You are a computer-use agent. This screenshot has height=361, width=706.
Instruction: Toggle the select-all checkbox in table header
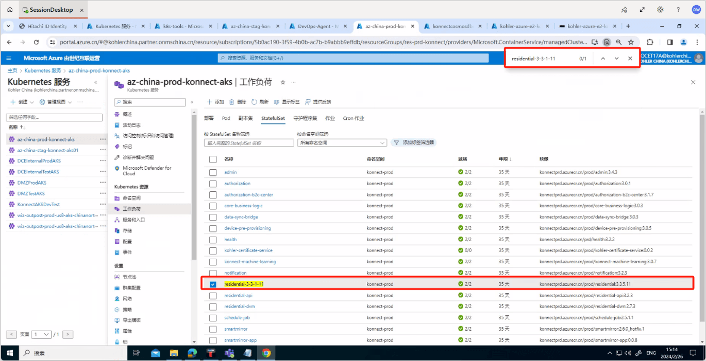tap(213, 159)
